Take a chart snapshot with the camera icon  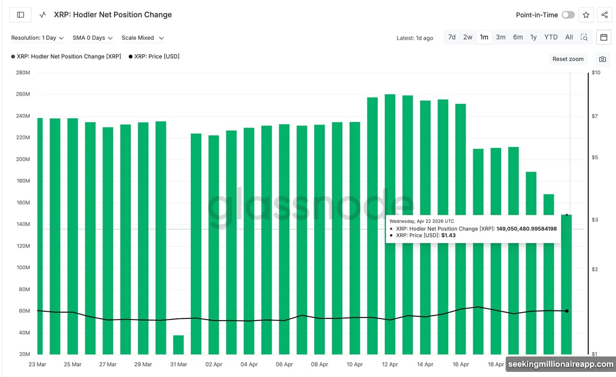603,59
